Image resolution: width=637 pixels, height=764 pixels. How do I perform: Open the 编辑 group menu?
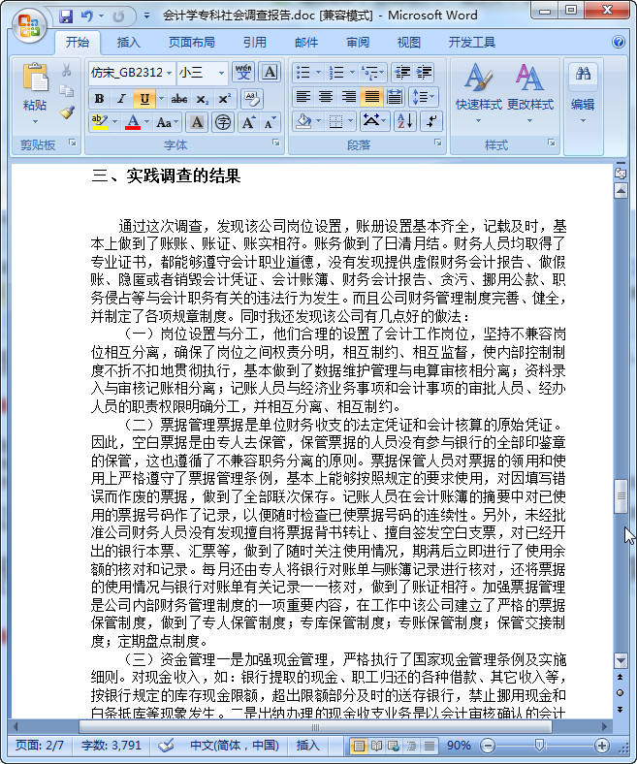583,93
